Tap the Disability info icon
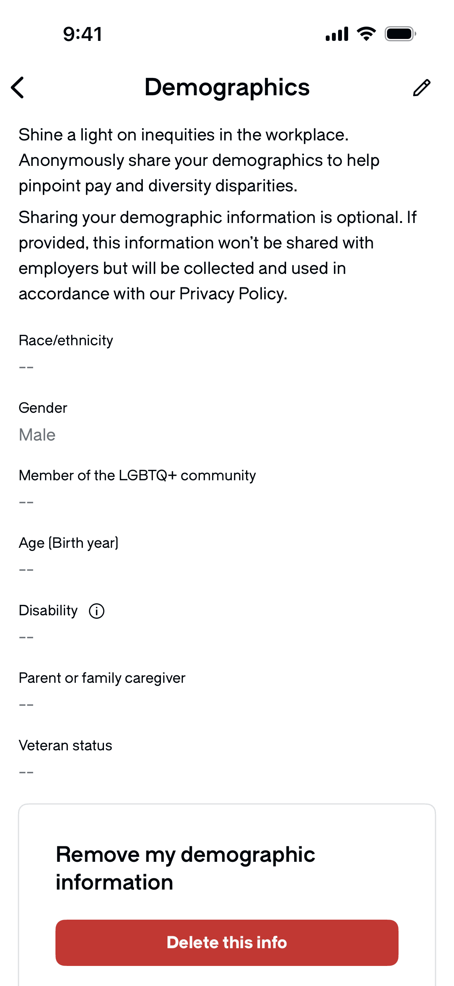The image size is (454, 986). coord(96,611)
